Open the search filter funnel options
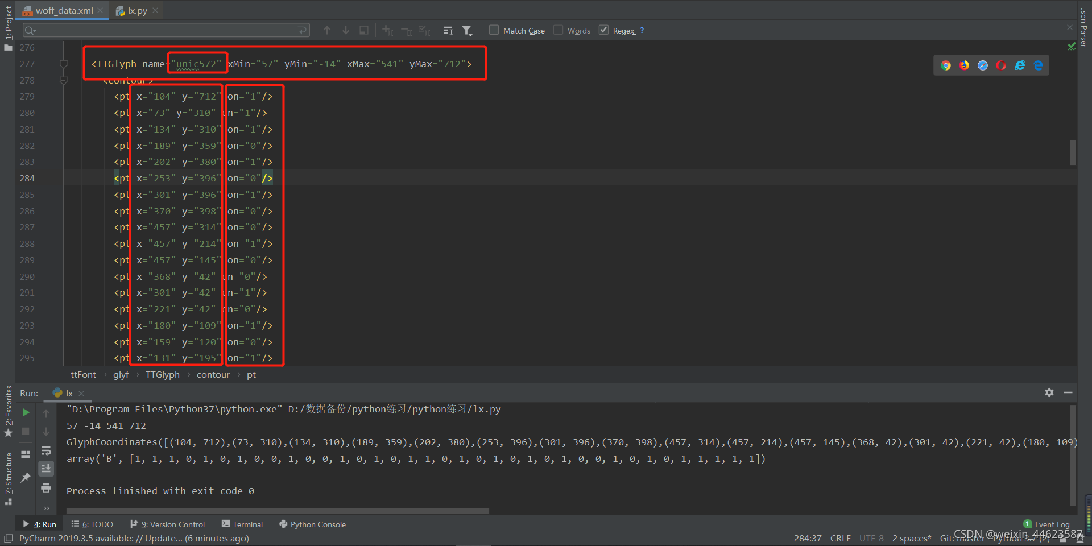The width and height of the screenshot is (1092, 546). pos(467,30)
